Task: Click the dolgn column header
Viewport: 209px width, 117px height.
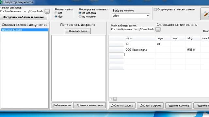Action: click(163, 38)
